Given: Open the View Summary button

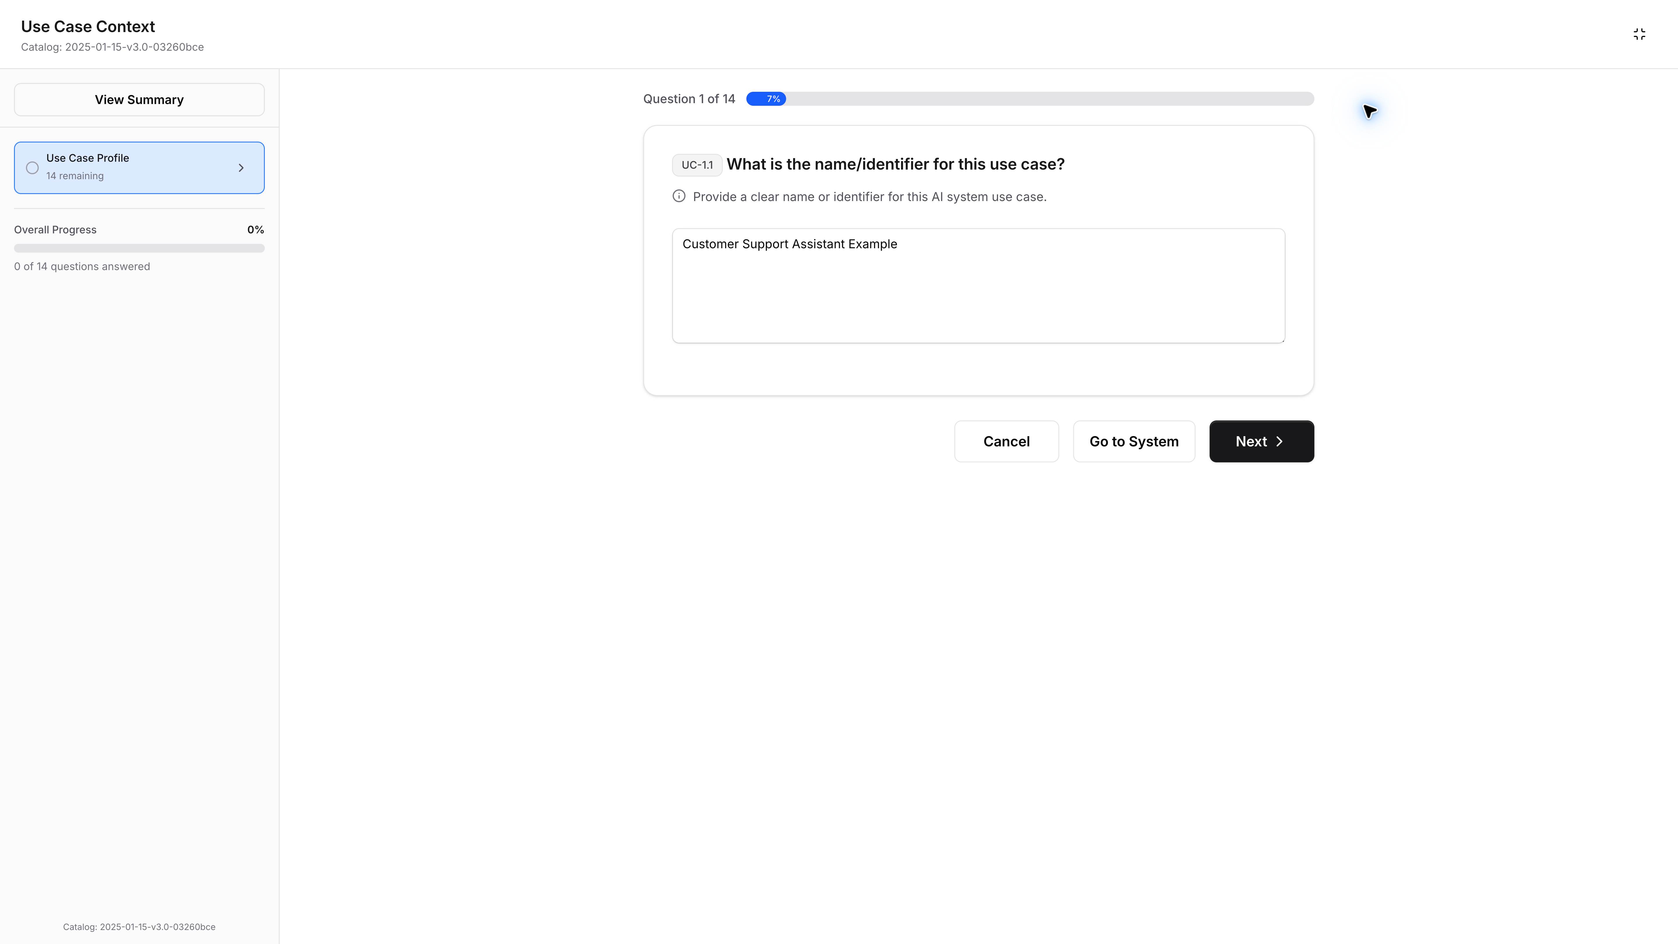Looking at the screenshot, I should 140,100.
